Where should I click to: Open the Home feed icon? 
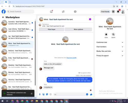pyautogui.click(x=51, y=12)
